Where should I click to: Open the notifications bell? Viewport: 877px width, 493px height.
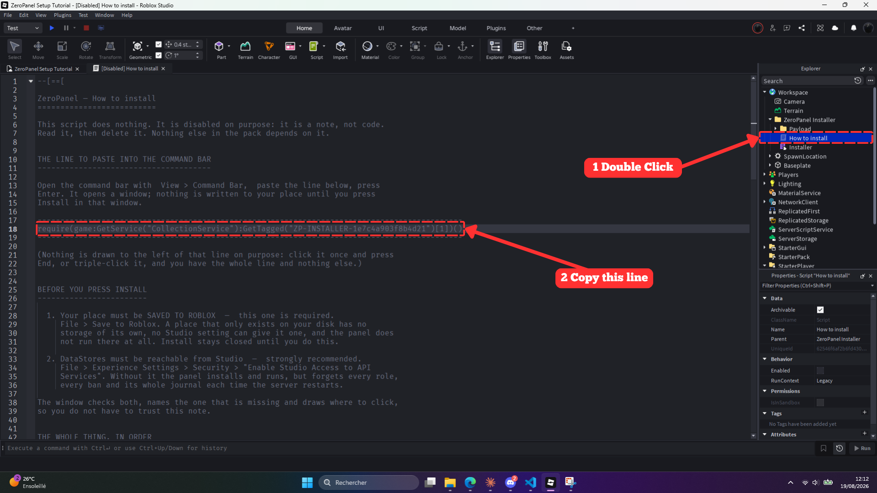(x=853, y=28)
